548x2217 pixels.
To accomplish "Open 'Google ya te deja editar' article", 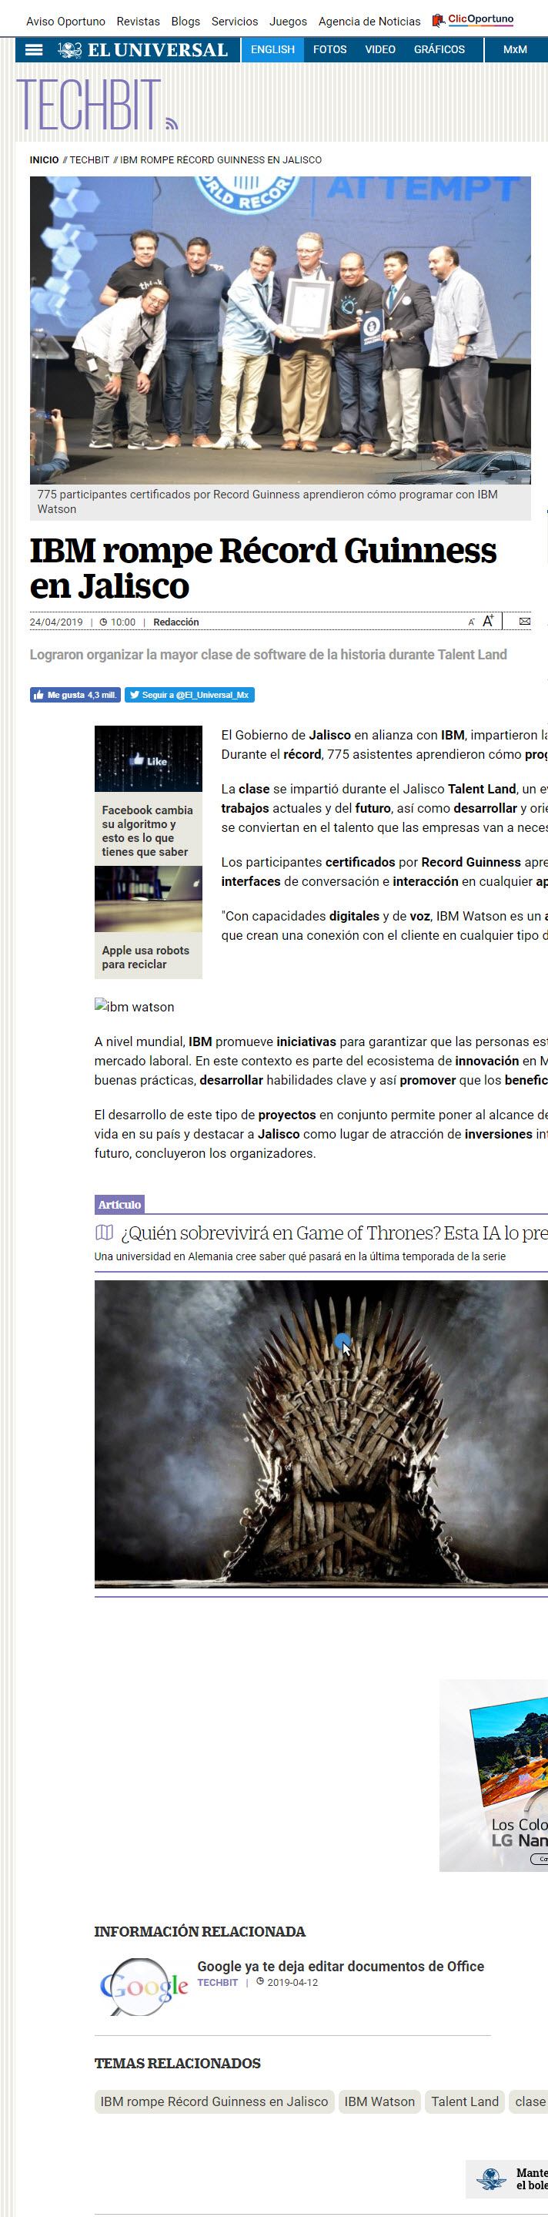I will (341, 1966).
